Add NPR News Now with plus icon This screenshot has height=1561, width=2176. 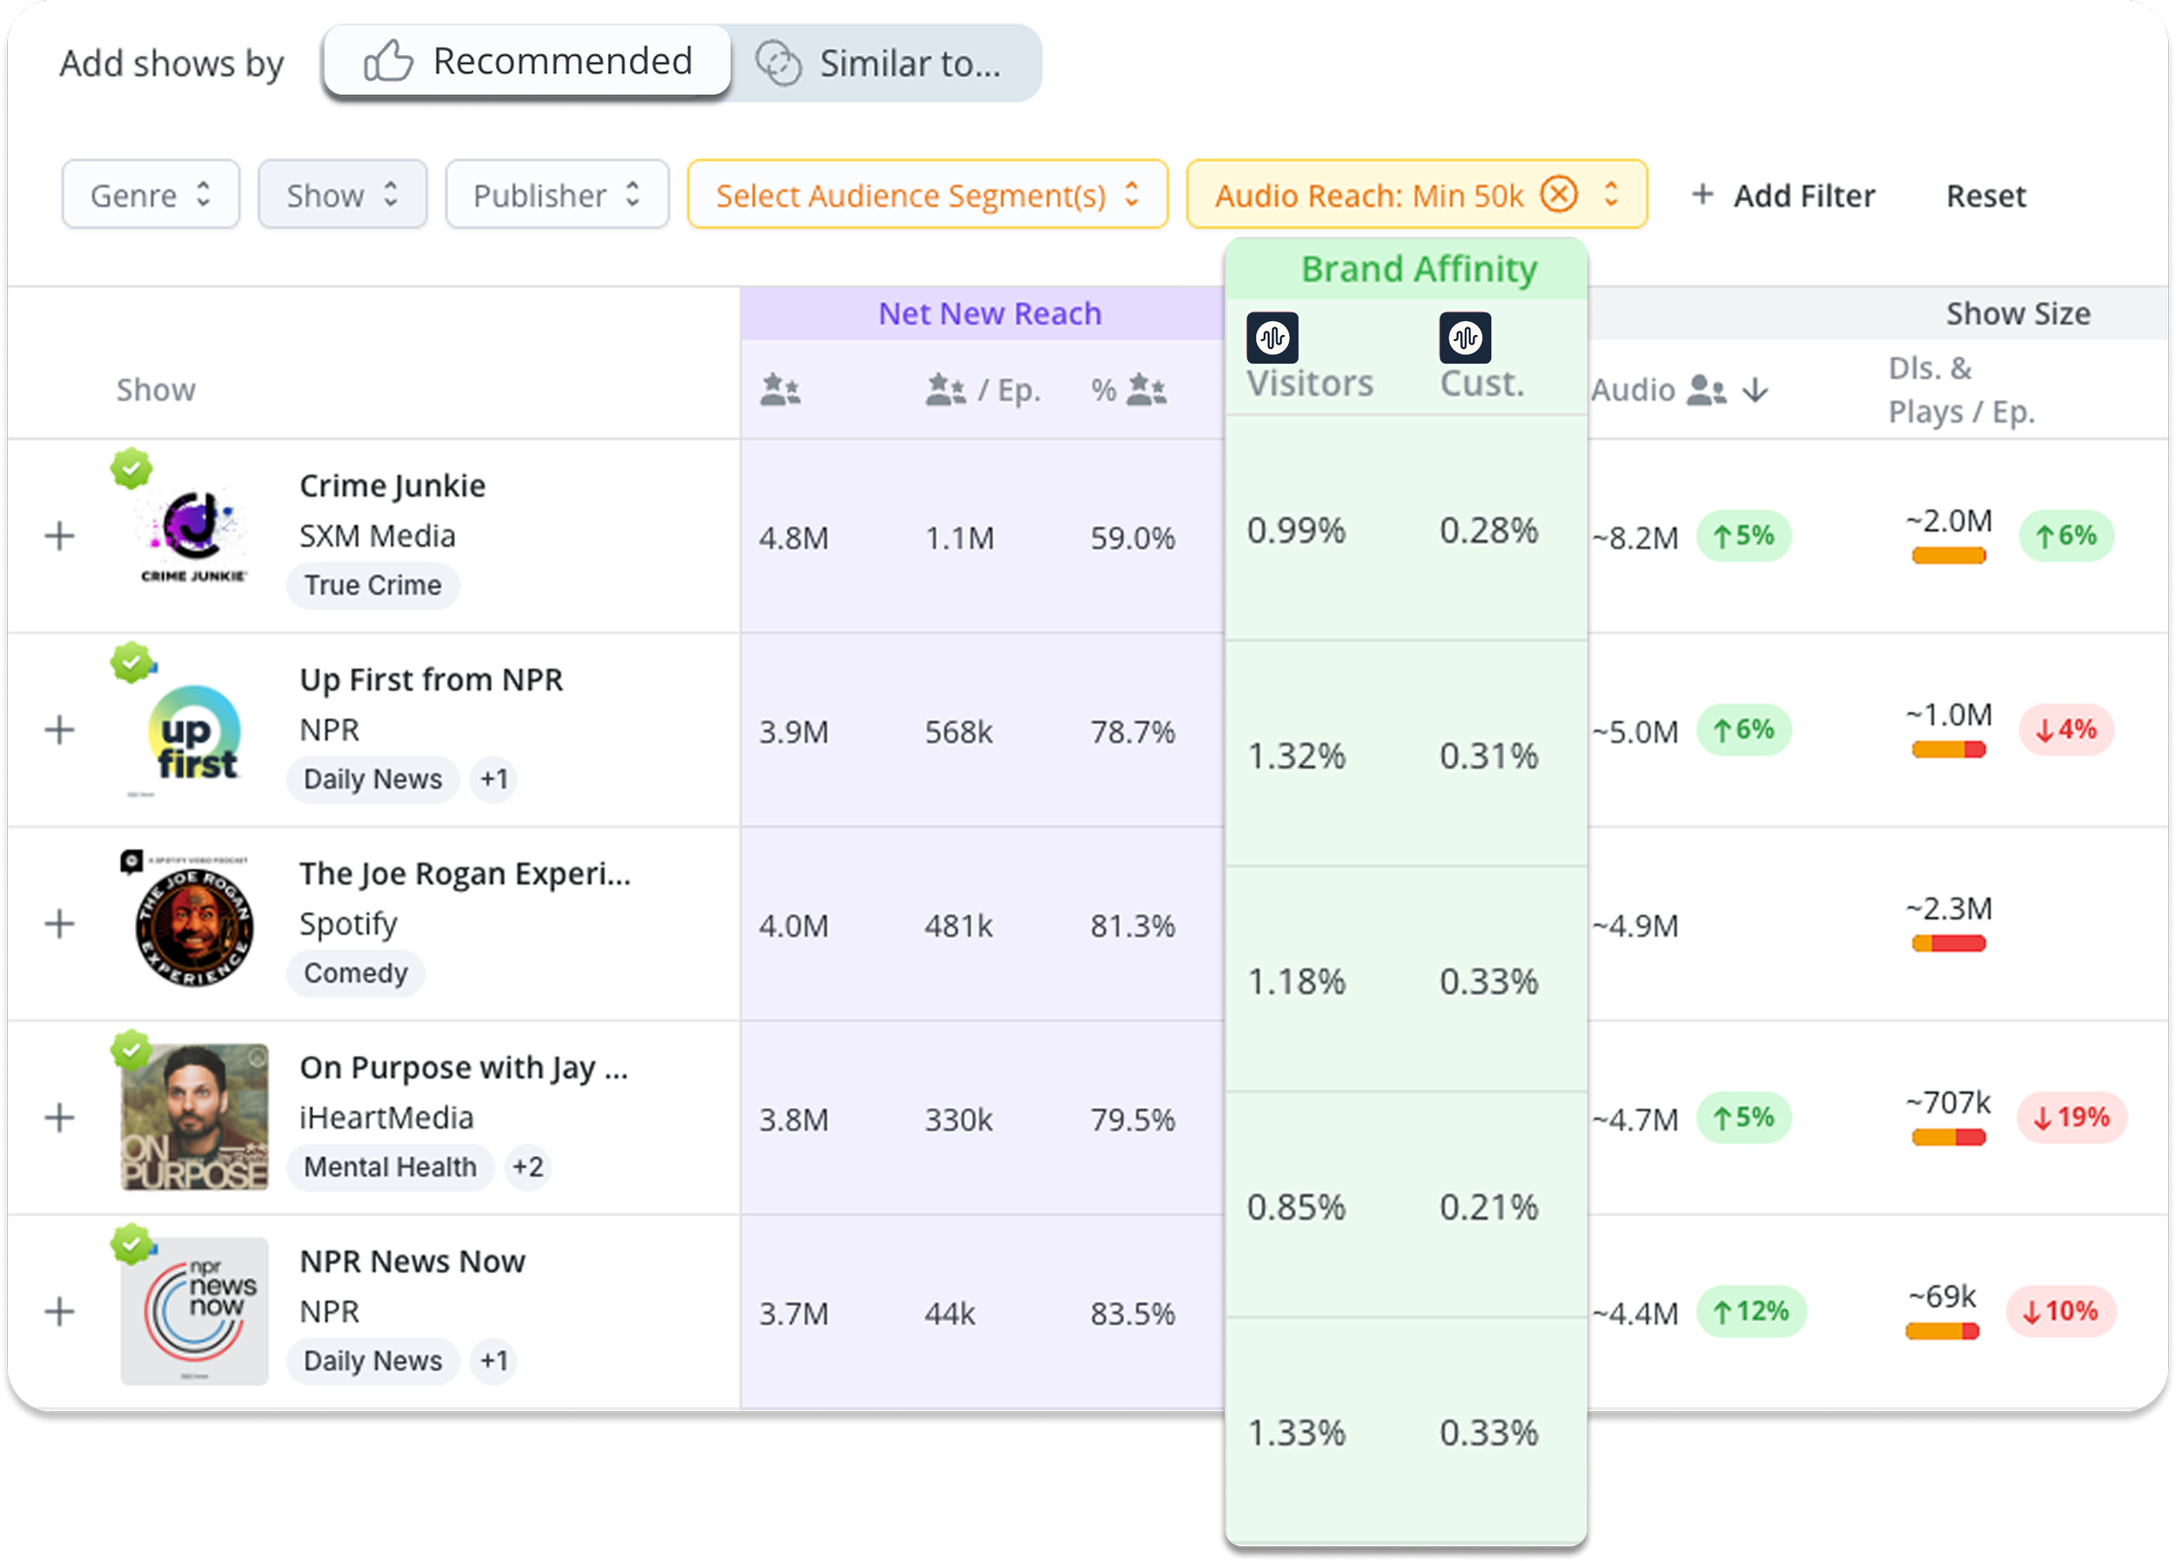coord(59,1310)
